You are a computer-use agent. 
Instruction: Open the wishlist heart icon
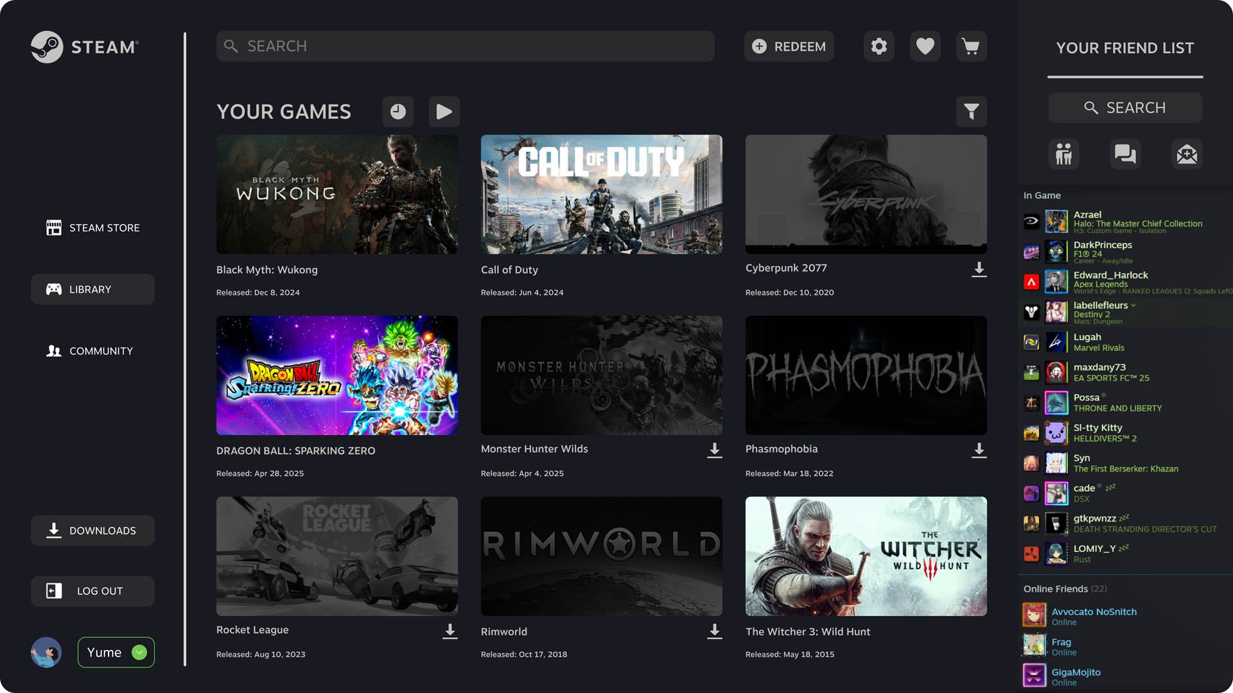point(925,46)
